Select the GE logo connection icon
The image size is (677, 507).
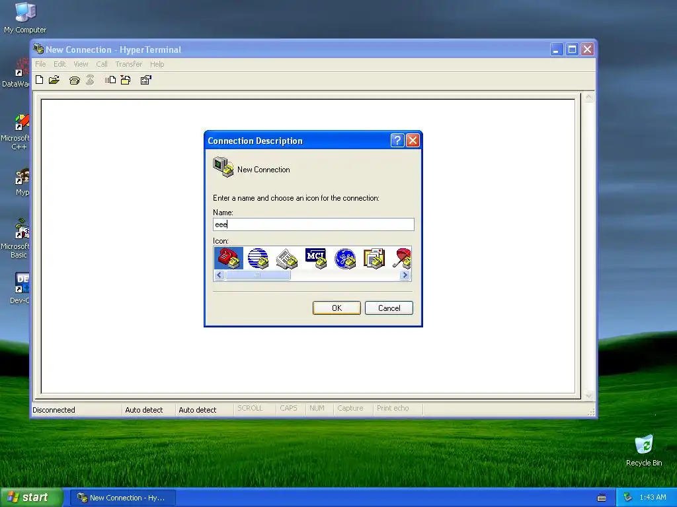tap(345, 258)
